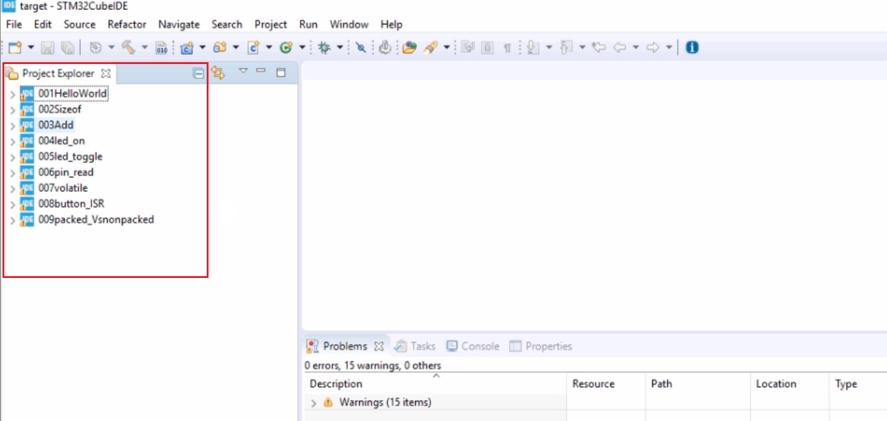Image resolution: width=887 pixels, height=421 pixels.
Task: Click the Save toolbar icon
Action: coord(48,47)
